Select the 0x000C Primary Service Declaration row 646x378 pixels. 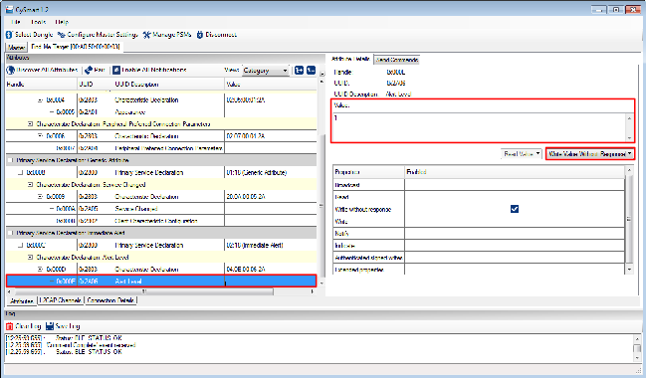[x=161, y=245]
